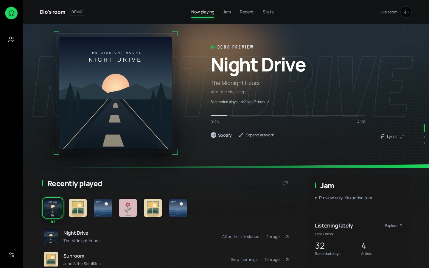This screenshot has height=268, width=429.
Task: Click the Lyrics microphone icon
Action: coord(383,136)
